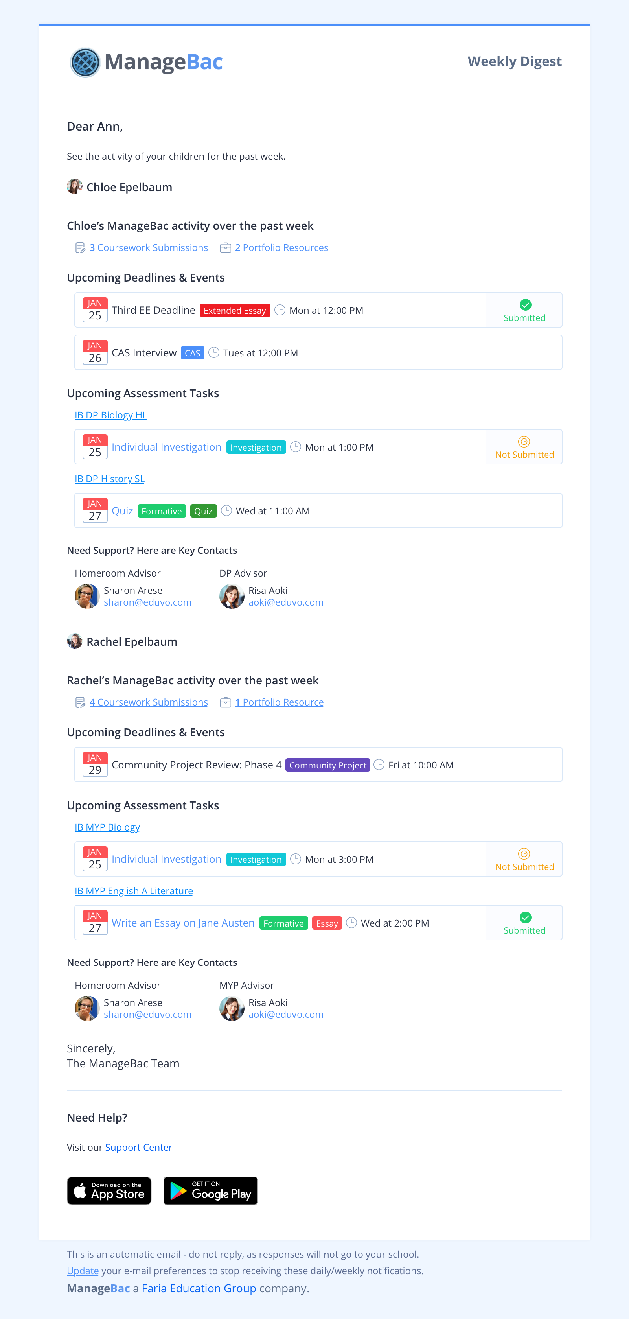
Task: Click the green Submitted checkmark for Third EE Deadline
Action: pyautogui.click(x=525, y=305)
